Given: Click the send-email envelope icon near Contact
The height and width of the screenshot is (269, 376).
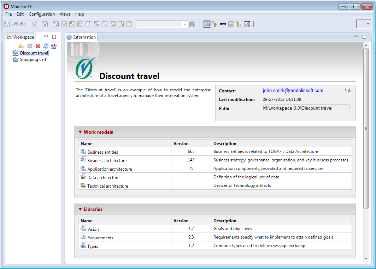Looking at the screenshot, I should [348, 90].
